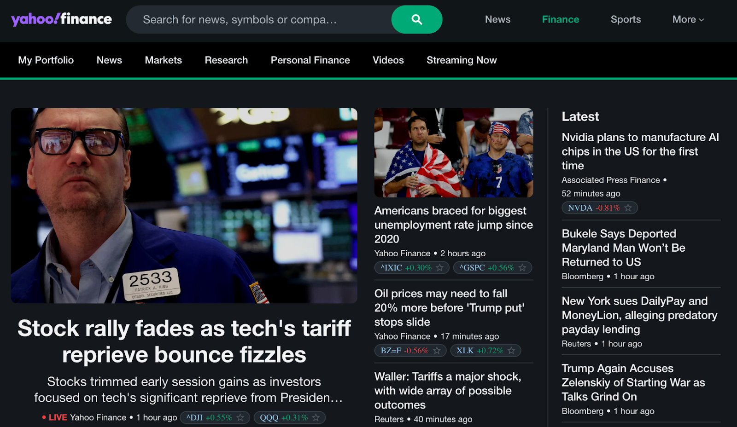Expand the More dropdown menu

point(688,19)
